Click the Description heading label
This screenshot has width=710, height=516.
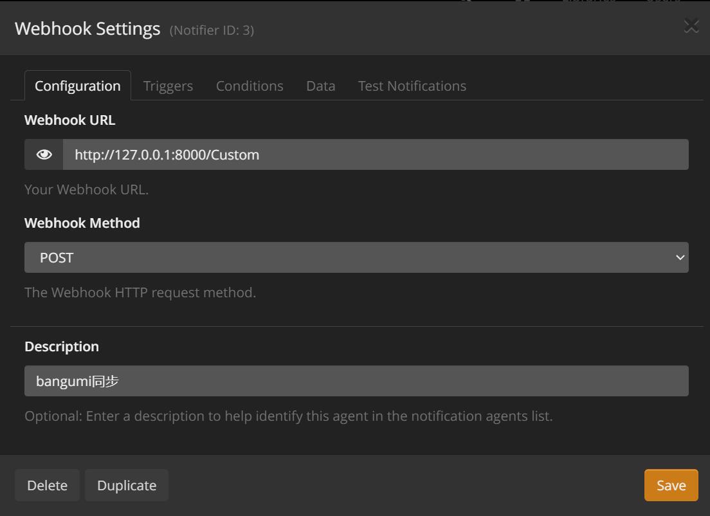point(62,346)
